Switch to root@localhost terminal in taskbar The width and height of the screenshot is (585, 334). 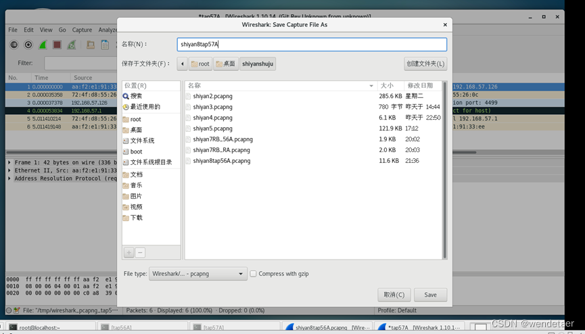(x=51, y=327)
